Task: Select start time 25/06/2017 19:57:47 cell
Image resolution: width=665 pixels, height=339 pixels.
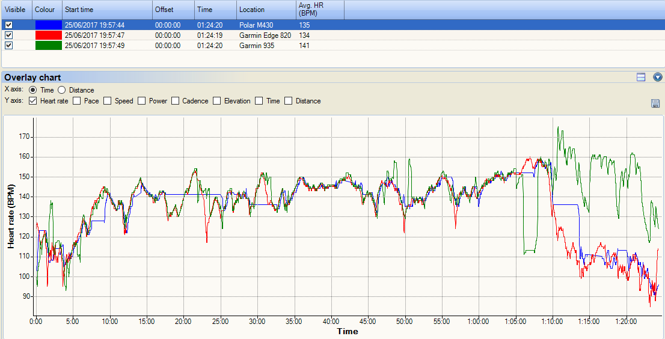Action: [x=94, y=35]
